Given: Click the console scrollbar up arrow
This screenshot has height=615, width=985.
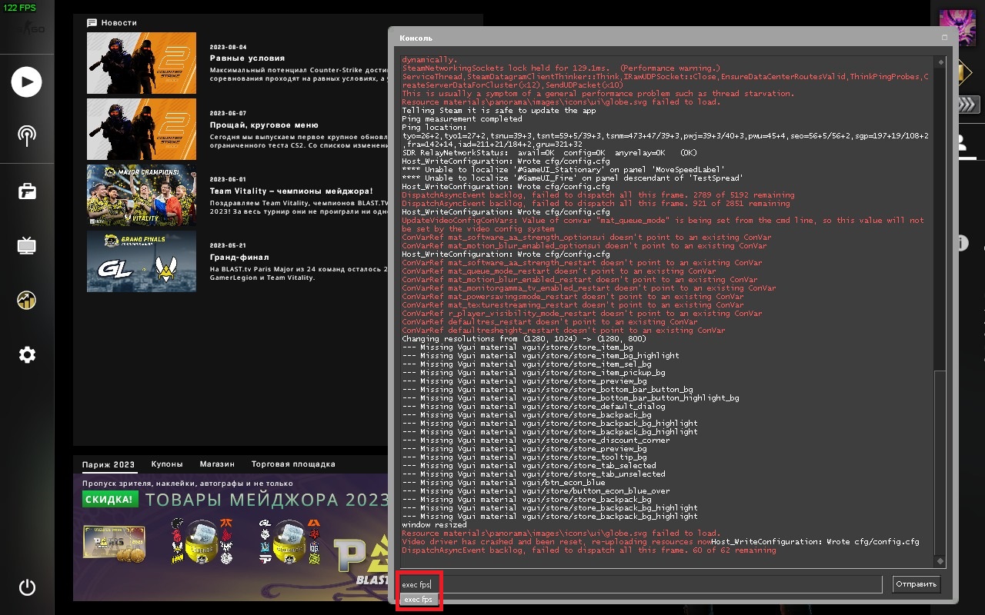Looking at the screenshot, I should 939,62.
